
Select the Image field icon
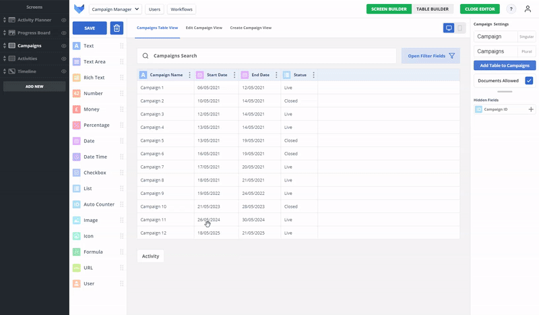[x=77, y=220]
